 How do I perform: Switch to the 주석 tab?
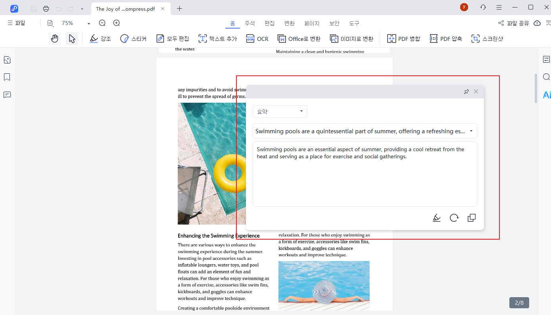[x=250, y=23]
